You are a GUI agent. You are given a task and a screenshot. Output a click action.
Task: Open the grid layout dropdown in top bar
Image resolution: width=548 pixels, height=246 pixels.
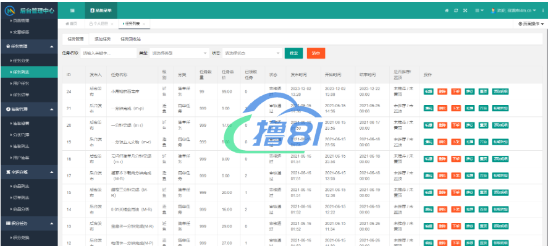click(479, 11)
